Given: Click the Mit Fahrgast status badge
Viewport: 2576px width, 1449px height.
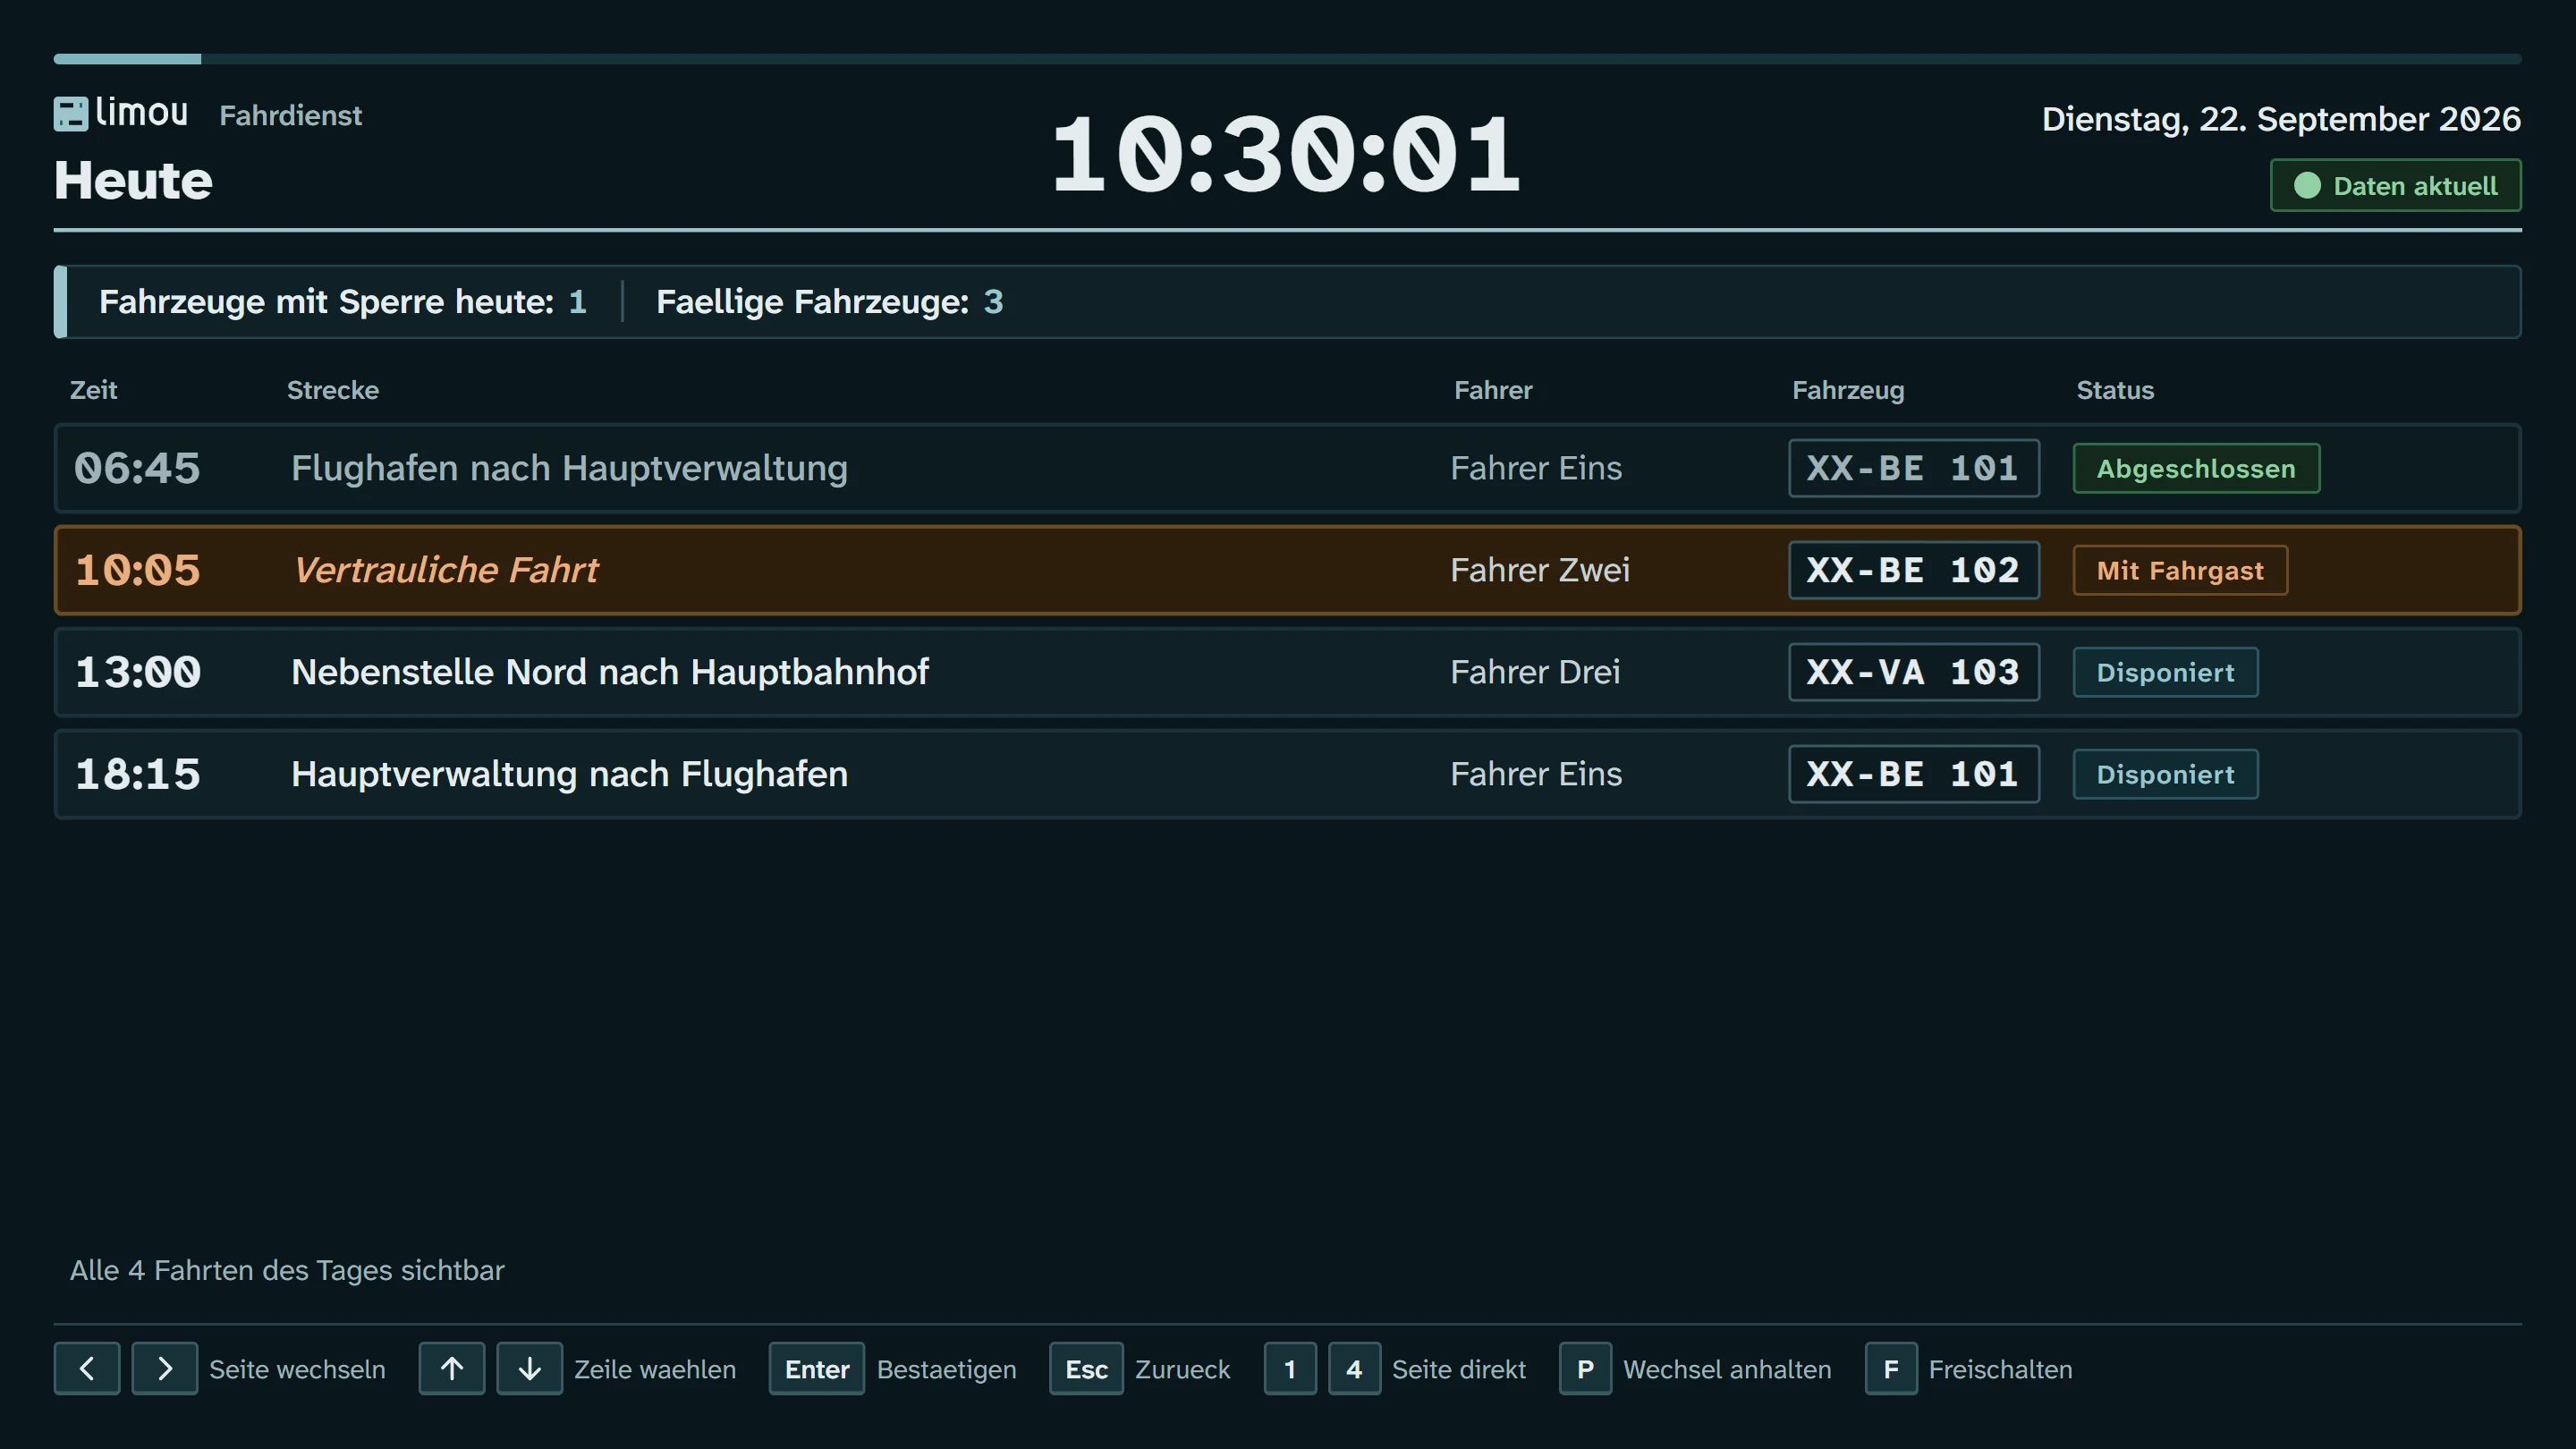Looking at the screenshot, I should tap(2180, 570).
